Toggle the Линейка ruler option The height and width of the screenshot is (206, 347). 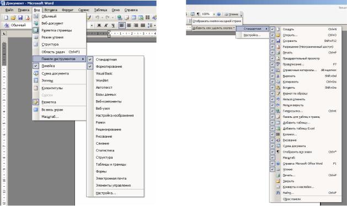point(59,66)
